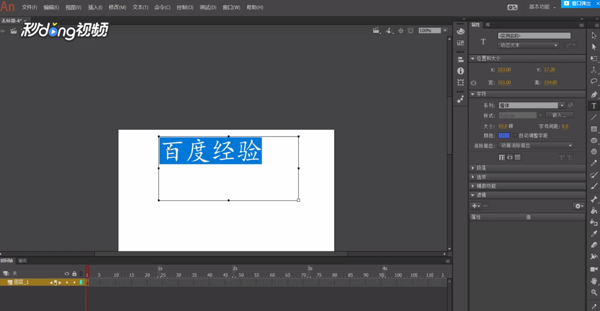The image size is (600, 311).
Task: Open the 文件(F) menu
Action: click(29, 7)
